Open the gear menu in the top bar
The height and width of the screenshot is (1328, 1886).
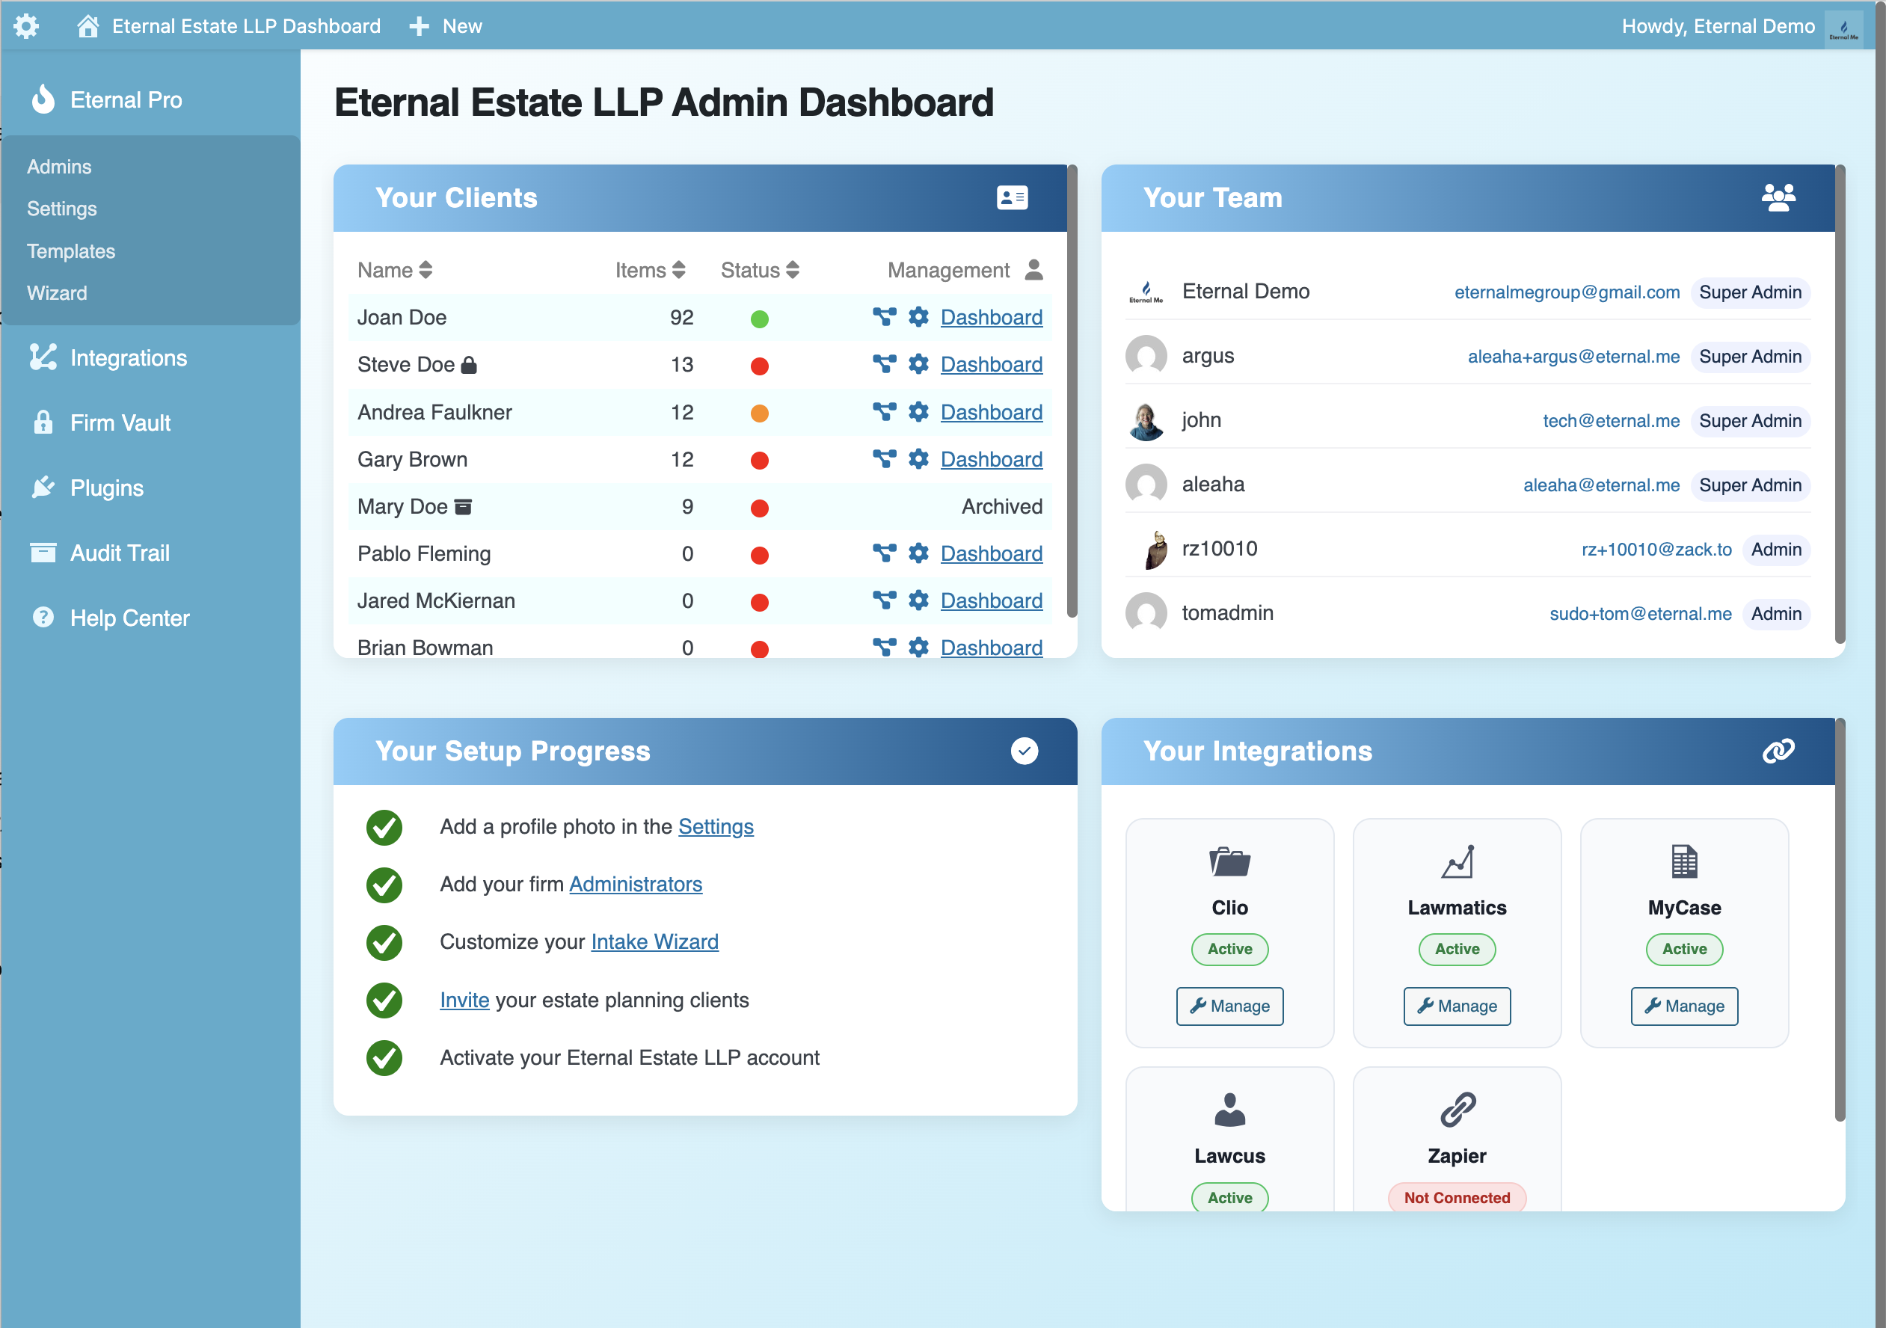tap(27, 25)
